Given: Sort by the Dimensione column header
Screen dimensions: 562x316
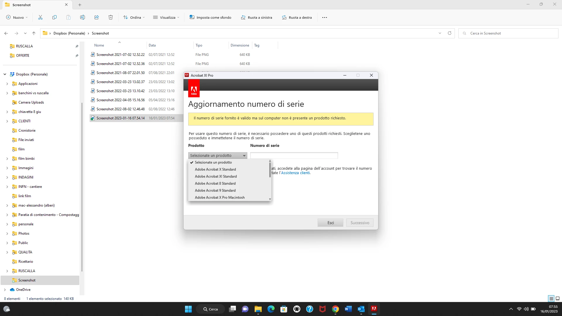Looking at the screenshot, I should pyautogui.click(x=240, y=45).
